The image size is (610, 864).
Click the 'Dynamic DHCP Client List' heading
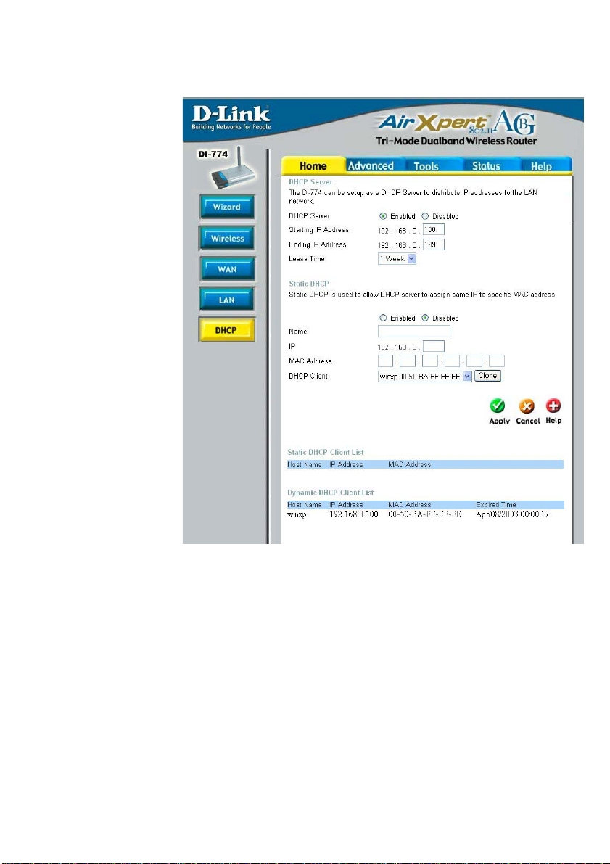[331, 493]
